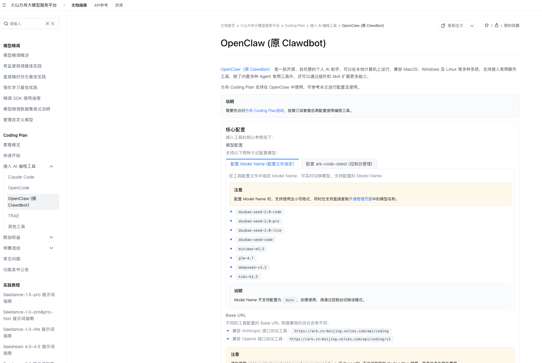Screen dimensions: 542x363
Task: Collapse the 接入 AI 编程工具 section
Action: pyautogui.click(x=51, y=167)
